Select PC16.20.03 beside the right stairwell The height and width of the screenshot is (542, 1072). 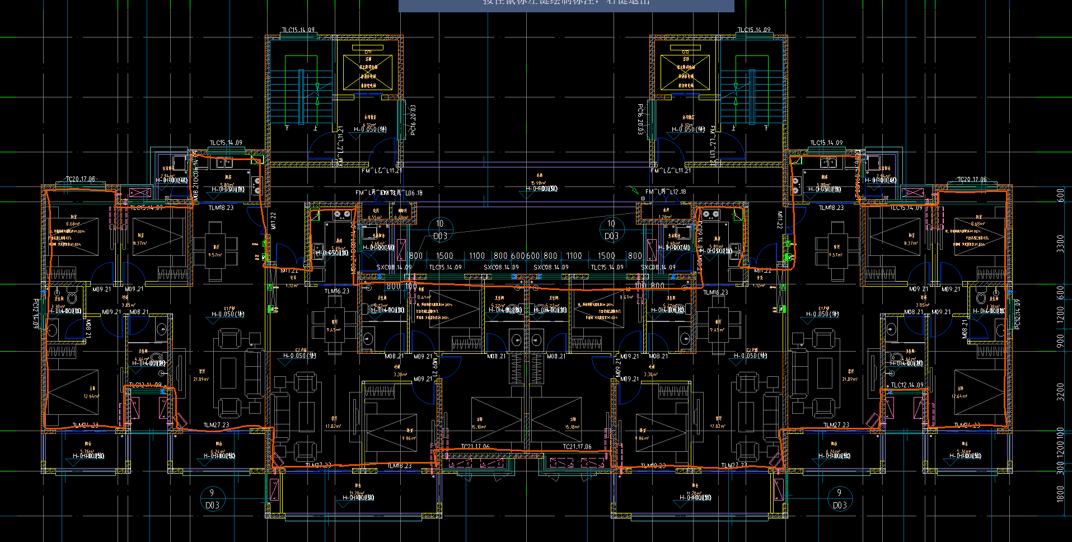640,119
